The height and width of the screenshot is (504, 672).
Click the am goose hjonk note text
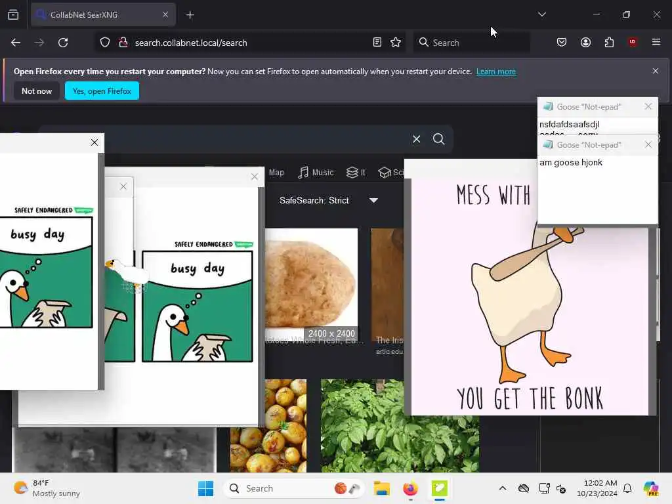(x=570, y=163)
